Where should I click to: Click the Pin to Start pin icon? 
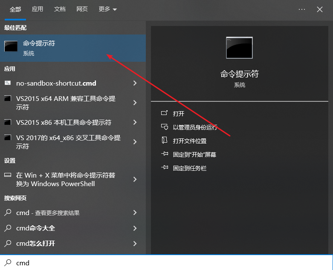165,154
